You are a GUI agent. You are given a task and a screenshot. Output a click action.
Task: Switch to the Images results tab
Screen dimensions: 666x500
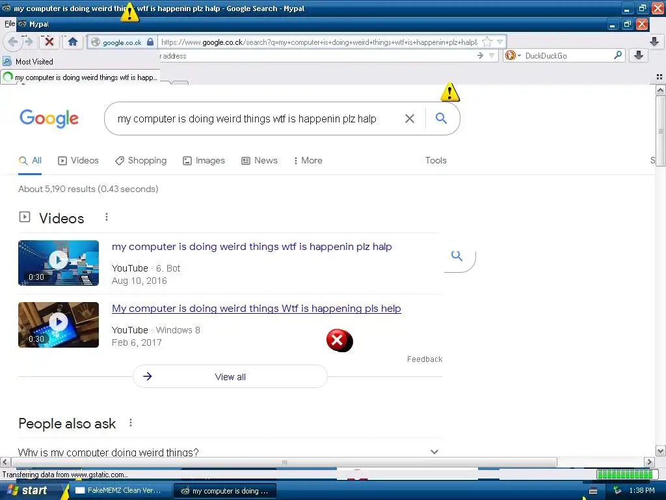point(204,160)
